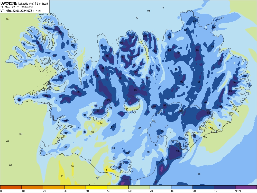Click the humidity value 69 on the map
Image resolution: width=257 pixels, height=193 pixels.
pos(21,134)
